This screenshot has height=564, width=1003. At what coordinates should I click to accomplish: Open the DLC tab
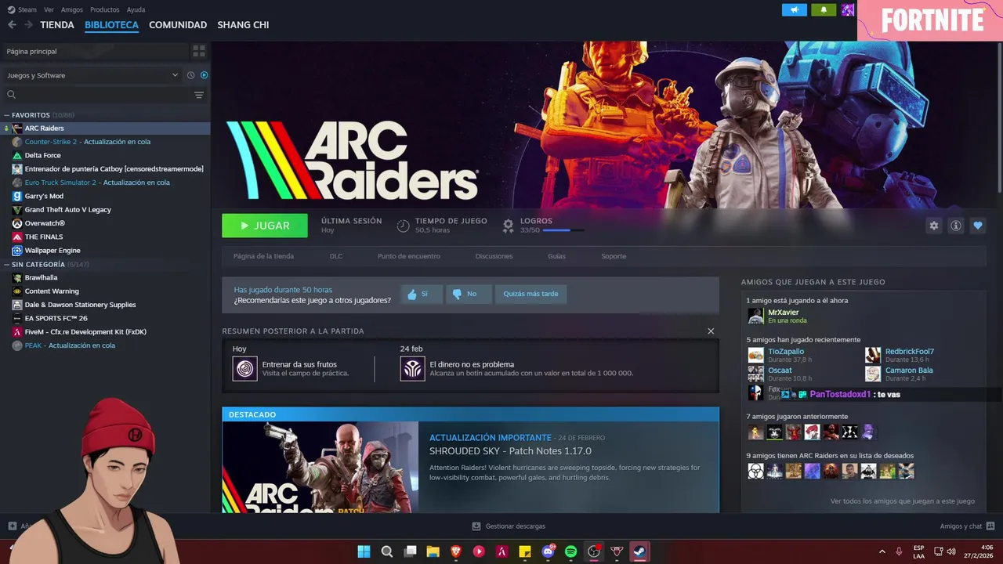pyautogui.click(x=335, y=256)
